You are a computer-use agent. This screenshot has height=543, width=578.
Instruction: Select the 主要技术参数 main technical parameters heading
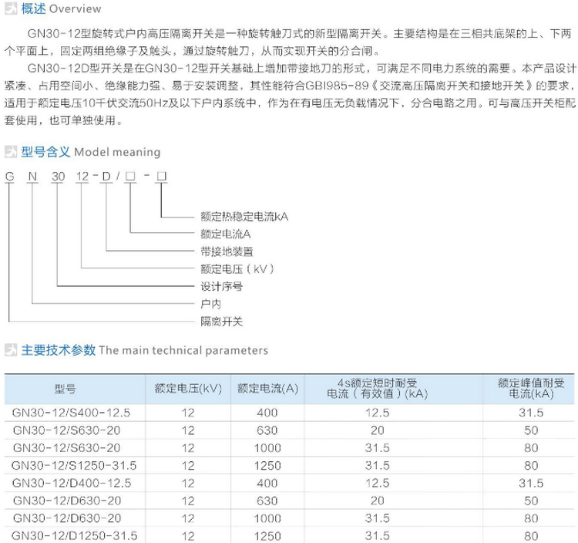[145, 350]
